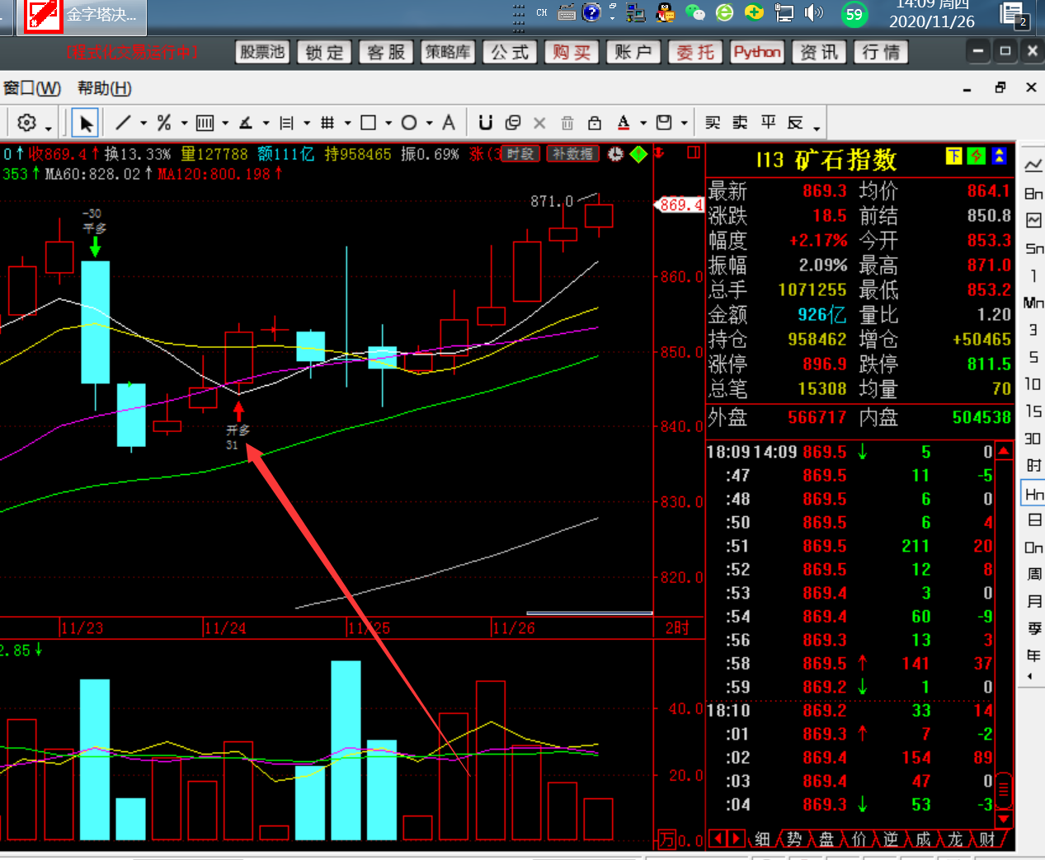Select the 15 minute period
This screenshot has height=860, width=1045.
click(1033, 411)
